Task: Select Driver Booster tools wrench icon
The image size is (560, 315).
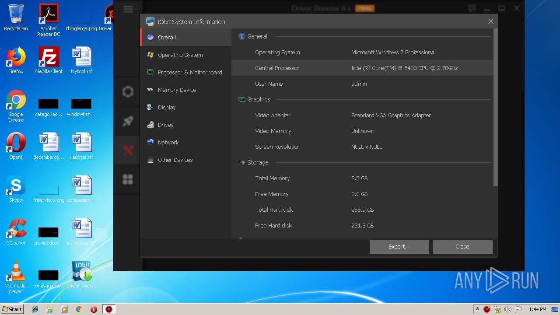Action: [x=128, y=150]
